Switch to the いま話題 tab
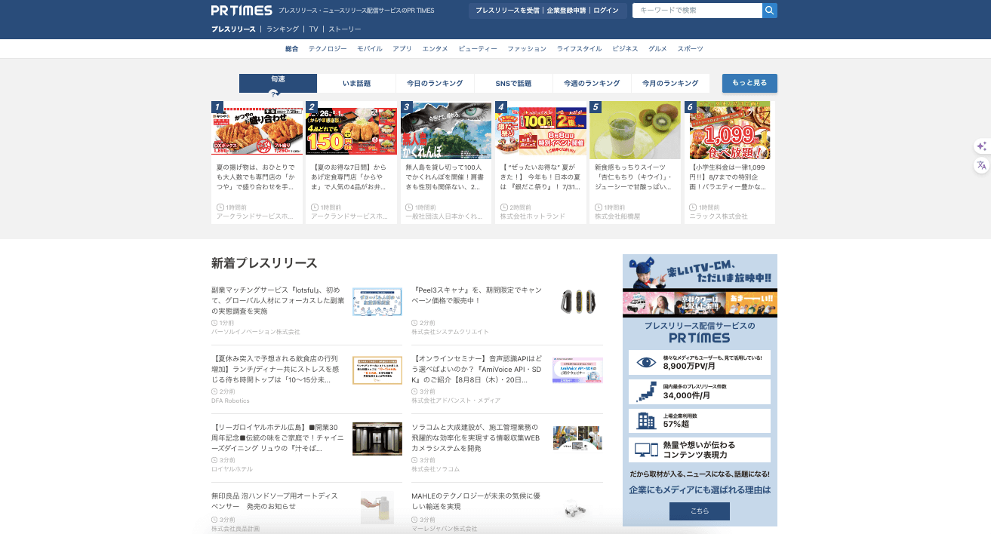The image size is (991, 534). 356,83
